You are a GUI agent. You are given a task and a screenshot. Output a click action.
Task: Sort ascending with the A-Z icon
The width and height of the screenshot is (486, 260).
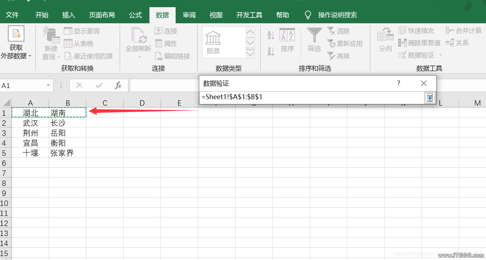point(271,35)
